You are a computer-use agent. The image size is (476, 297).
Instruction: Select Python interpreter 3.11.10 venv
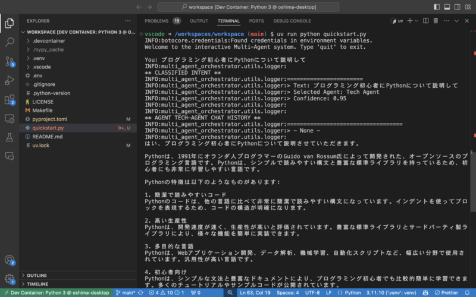click(391, 293)
